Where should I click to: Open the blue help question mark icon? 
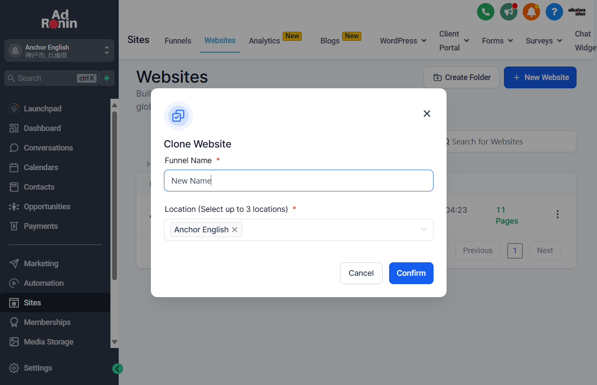click(554, 12)
